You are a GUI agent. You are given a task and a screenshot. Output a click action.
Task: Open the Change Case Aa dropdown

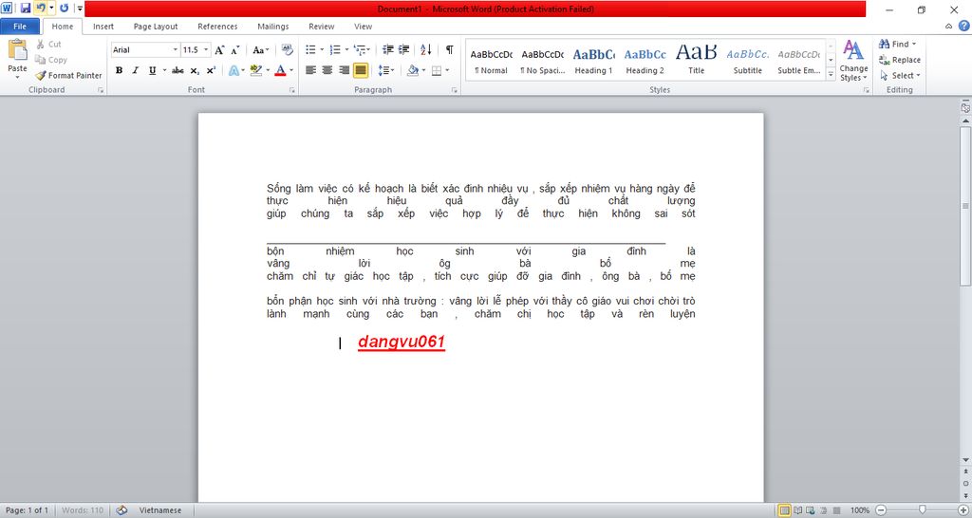pyautogui.click(x=260, y=50)
